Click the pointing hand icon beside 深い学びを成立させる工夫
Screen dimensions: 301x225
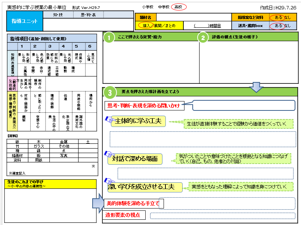[x=109, y=181]
